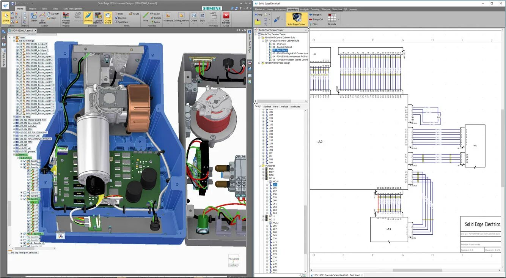This screenshot has width=506, height=278.
Task: Toggle the Bundle 1 checkbox
Action: coord(24,161)
